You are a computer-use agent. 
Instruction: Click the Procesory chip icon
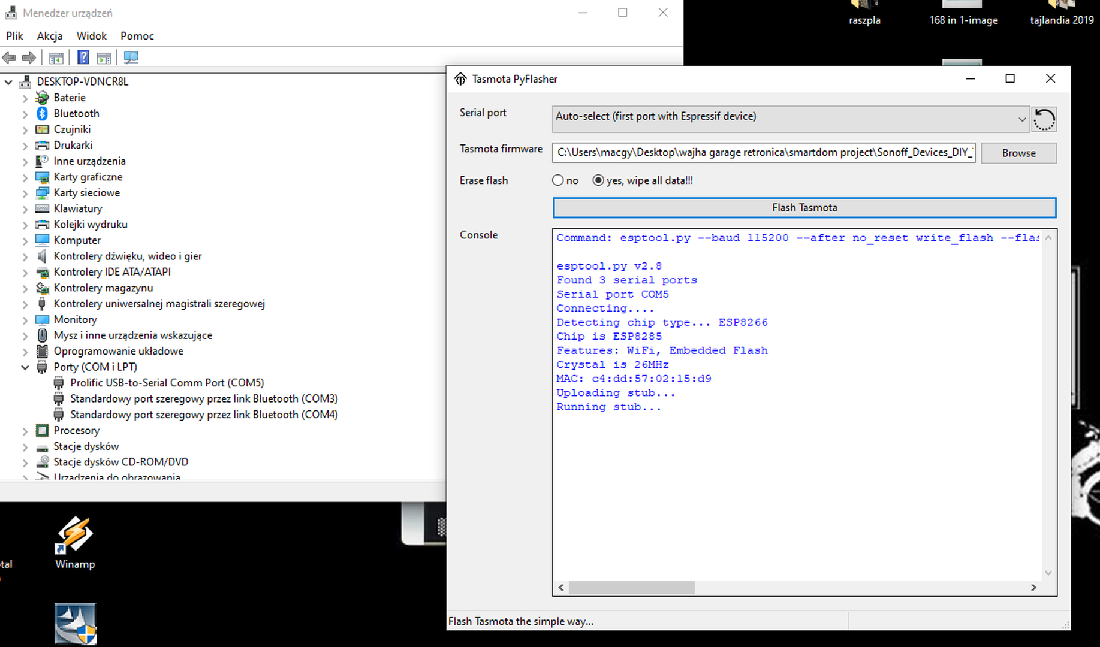pos(42,430)
